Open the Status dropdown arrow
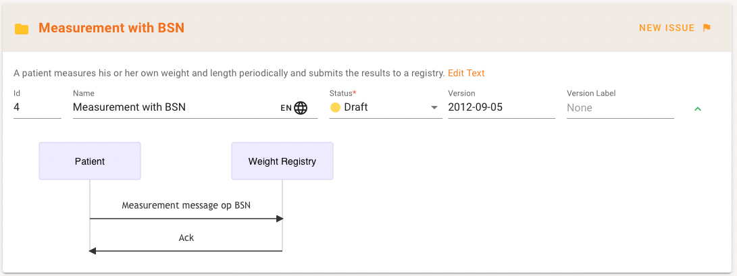The height and width of the screenshot is (276, 737). pyautogui.click(x=434, y=107)
